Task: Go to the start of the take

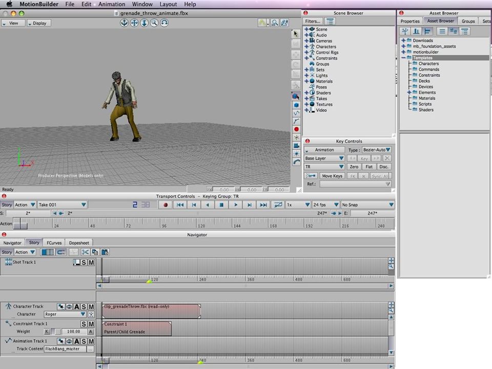Action: point(180,205)
